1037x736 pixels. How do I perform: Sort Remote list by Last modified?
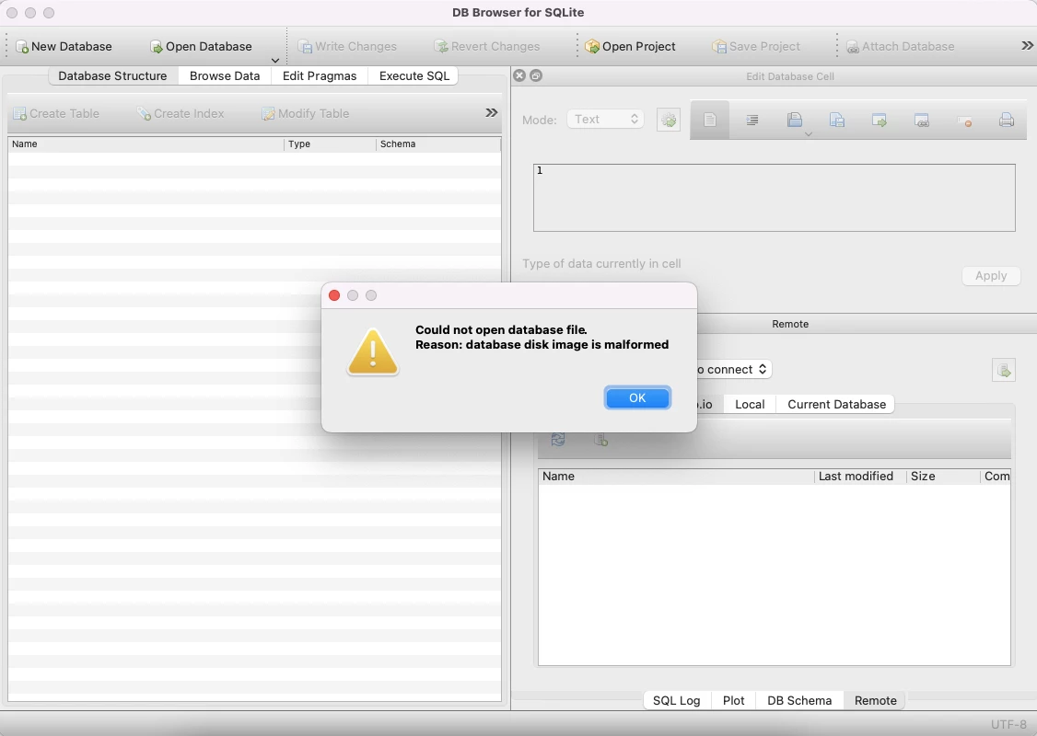click(860, 477)
